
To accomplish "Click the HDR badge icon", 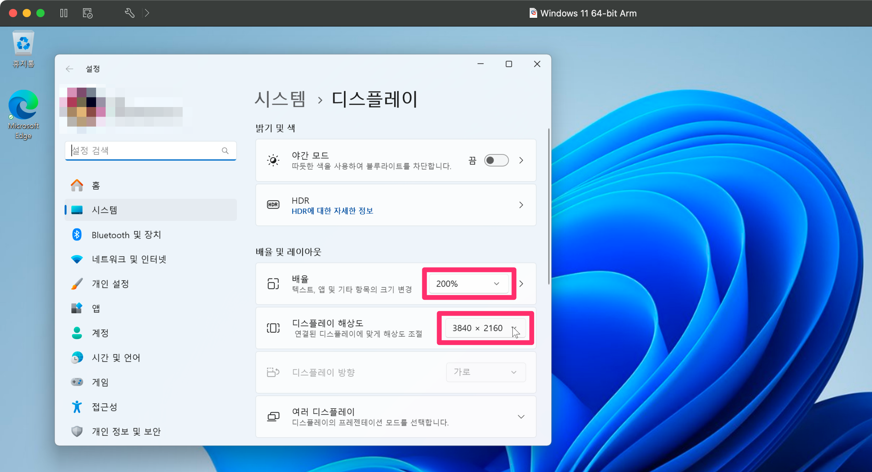I will [x=273, y=205].
